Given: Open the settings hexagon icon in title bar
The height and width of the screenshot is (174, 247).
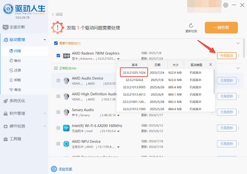Looking at the screenshot, I should pos(226,5).
